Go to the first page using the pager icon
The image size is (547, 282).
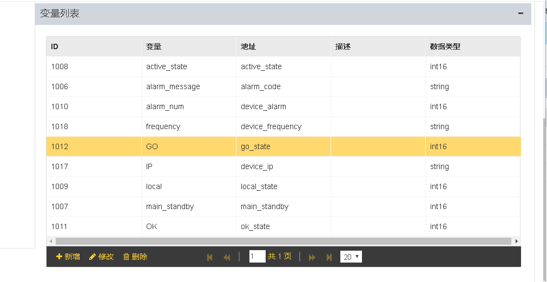coord(210,257)
